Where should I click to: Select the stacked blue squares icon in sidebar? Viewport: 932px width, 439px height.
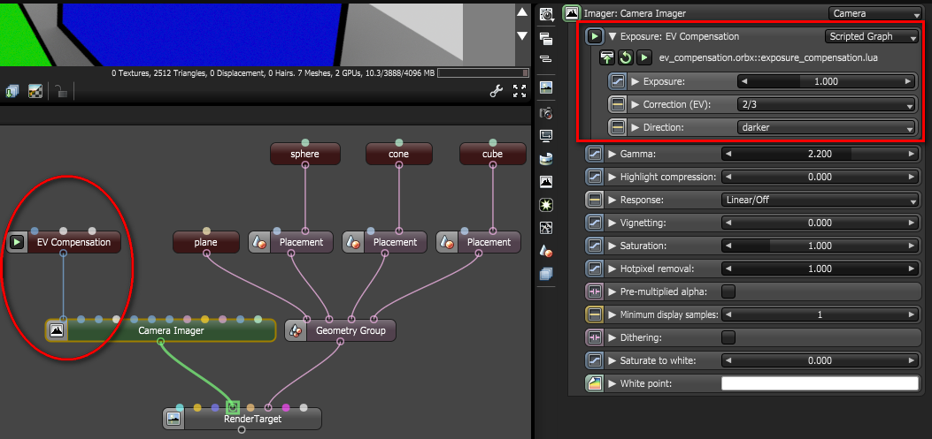(x=546, y=274)
